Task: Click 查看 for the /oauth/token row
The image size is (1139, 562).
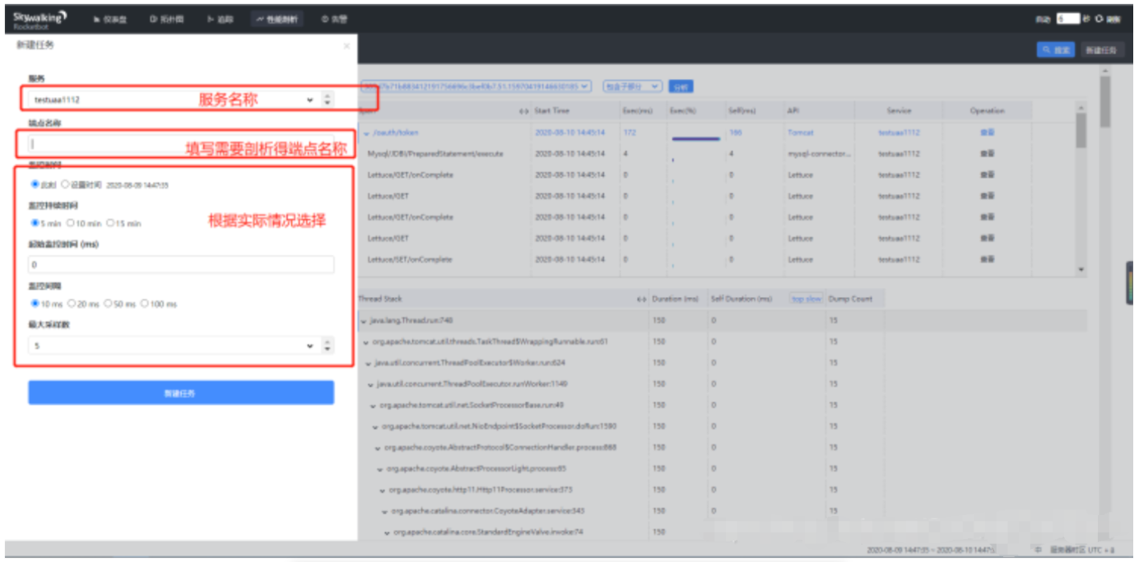Action: [987, 132]
